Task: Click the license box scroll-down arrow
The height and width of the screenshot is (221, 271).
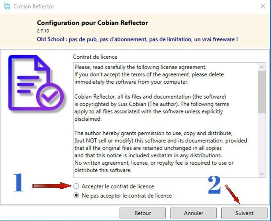Action: 262,174
